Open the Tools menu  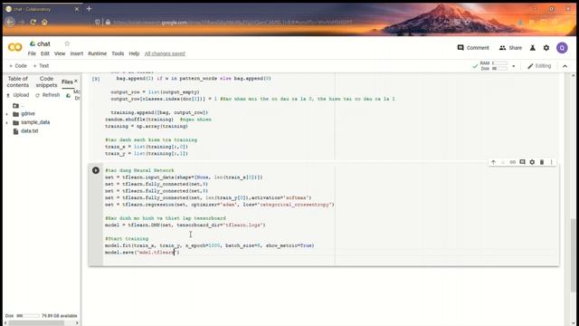click(118, 53)
